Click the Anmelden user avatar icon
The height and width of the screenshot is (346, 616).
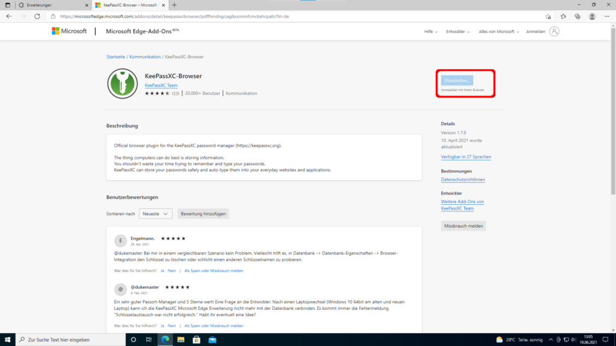click(x=554, y=31)
